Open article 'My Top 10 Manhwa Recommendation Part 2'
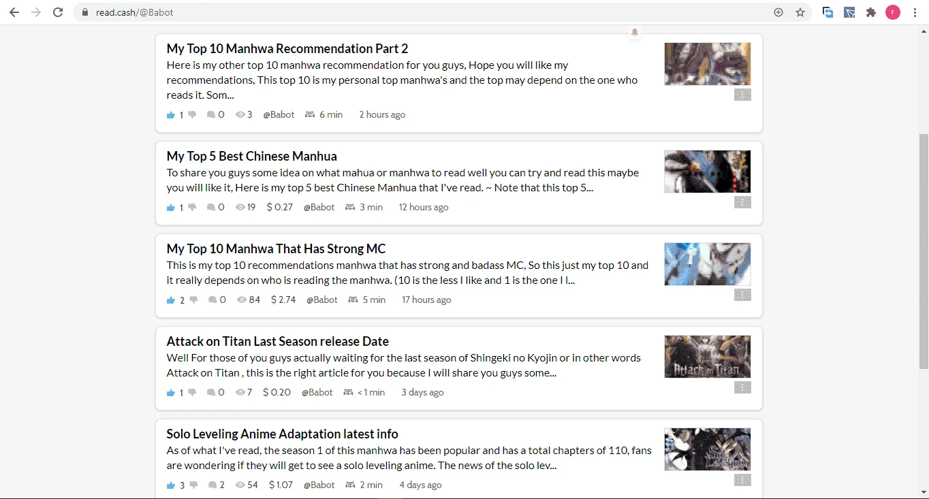This screenshot has width=929, height=499. (x=287, y=48)
